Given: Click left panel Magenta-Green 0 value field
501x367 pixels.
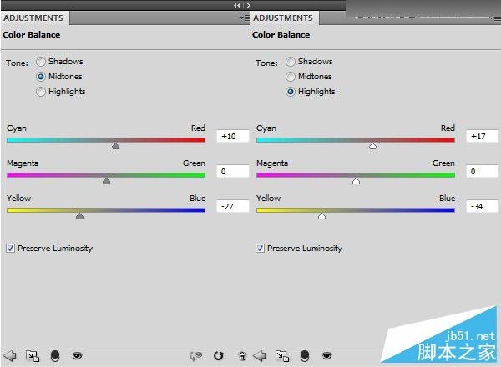Looking at the screenshot, I should tap(233, 171).
